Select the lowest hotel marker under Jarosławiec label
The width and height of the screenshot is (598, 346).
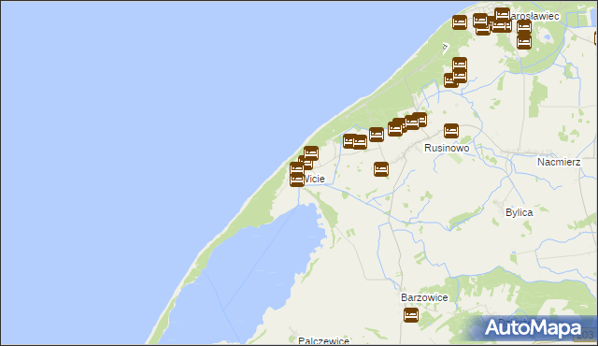pos(524,41)
